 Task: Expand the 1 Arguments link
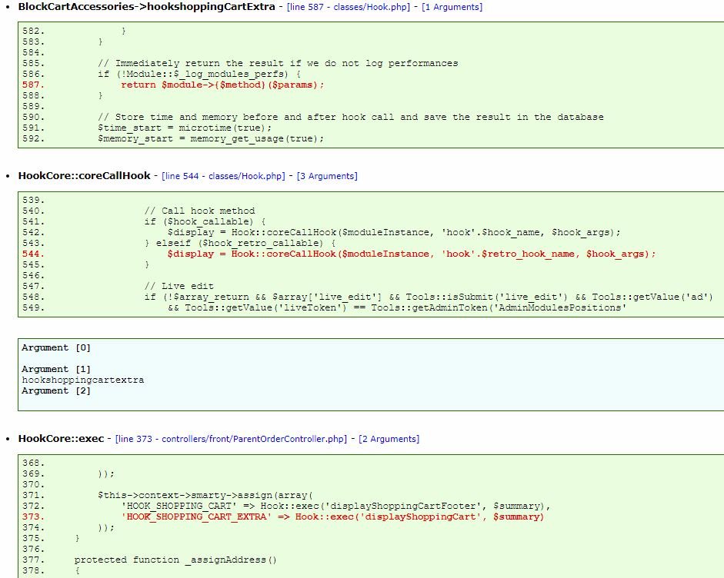coord(452,7)
